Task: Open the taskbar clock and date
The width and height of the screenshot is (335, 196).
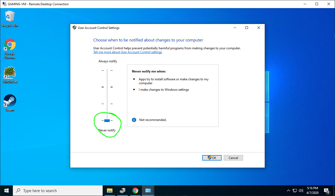Action: [313, 191]
